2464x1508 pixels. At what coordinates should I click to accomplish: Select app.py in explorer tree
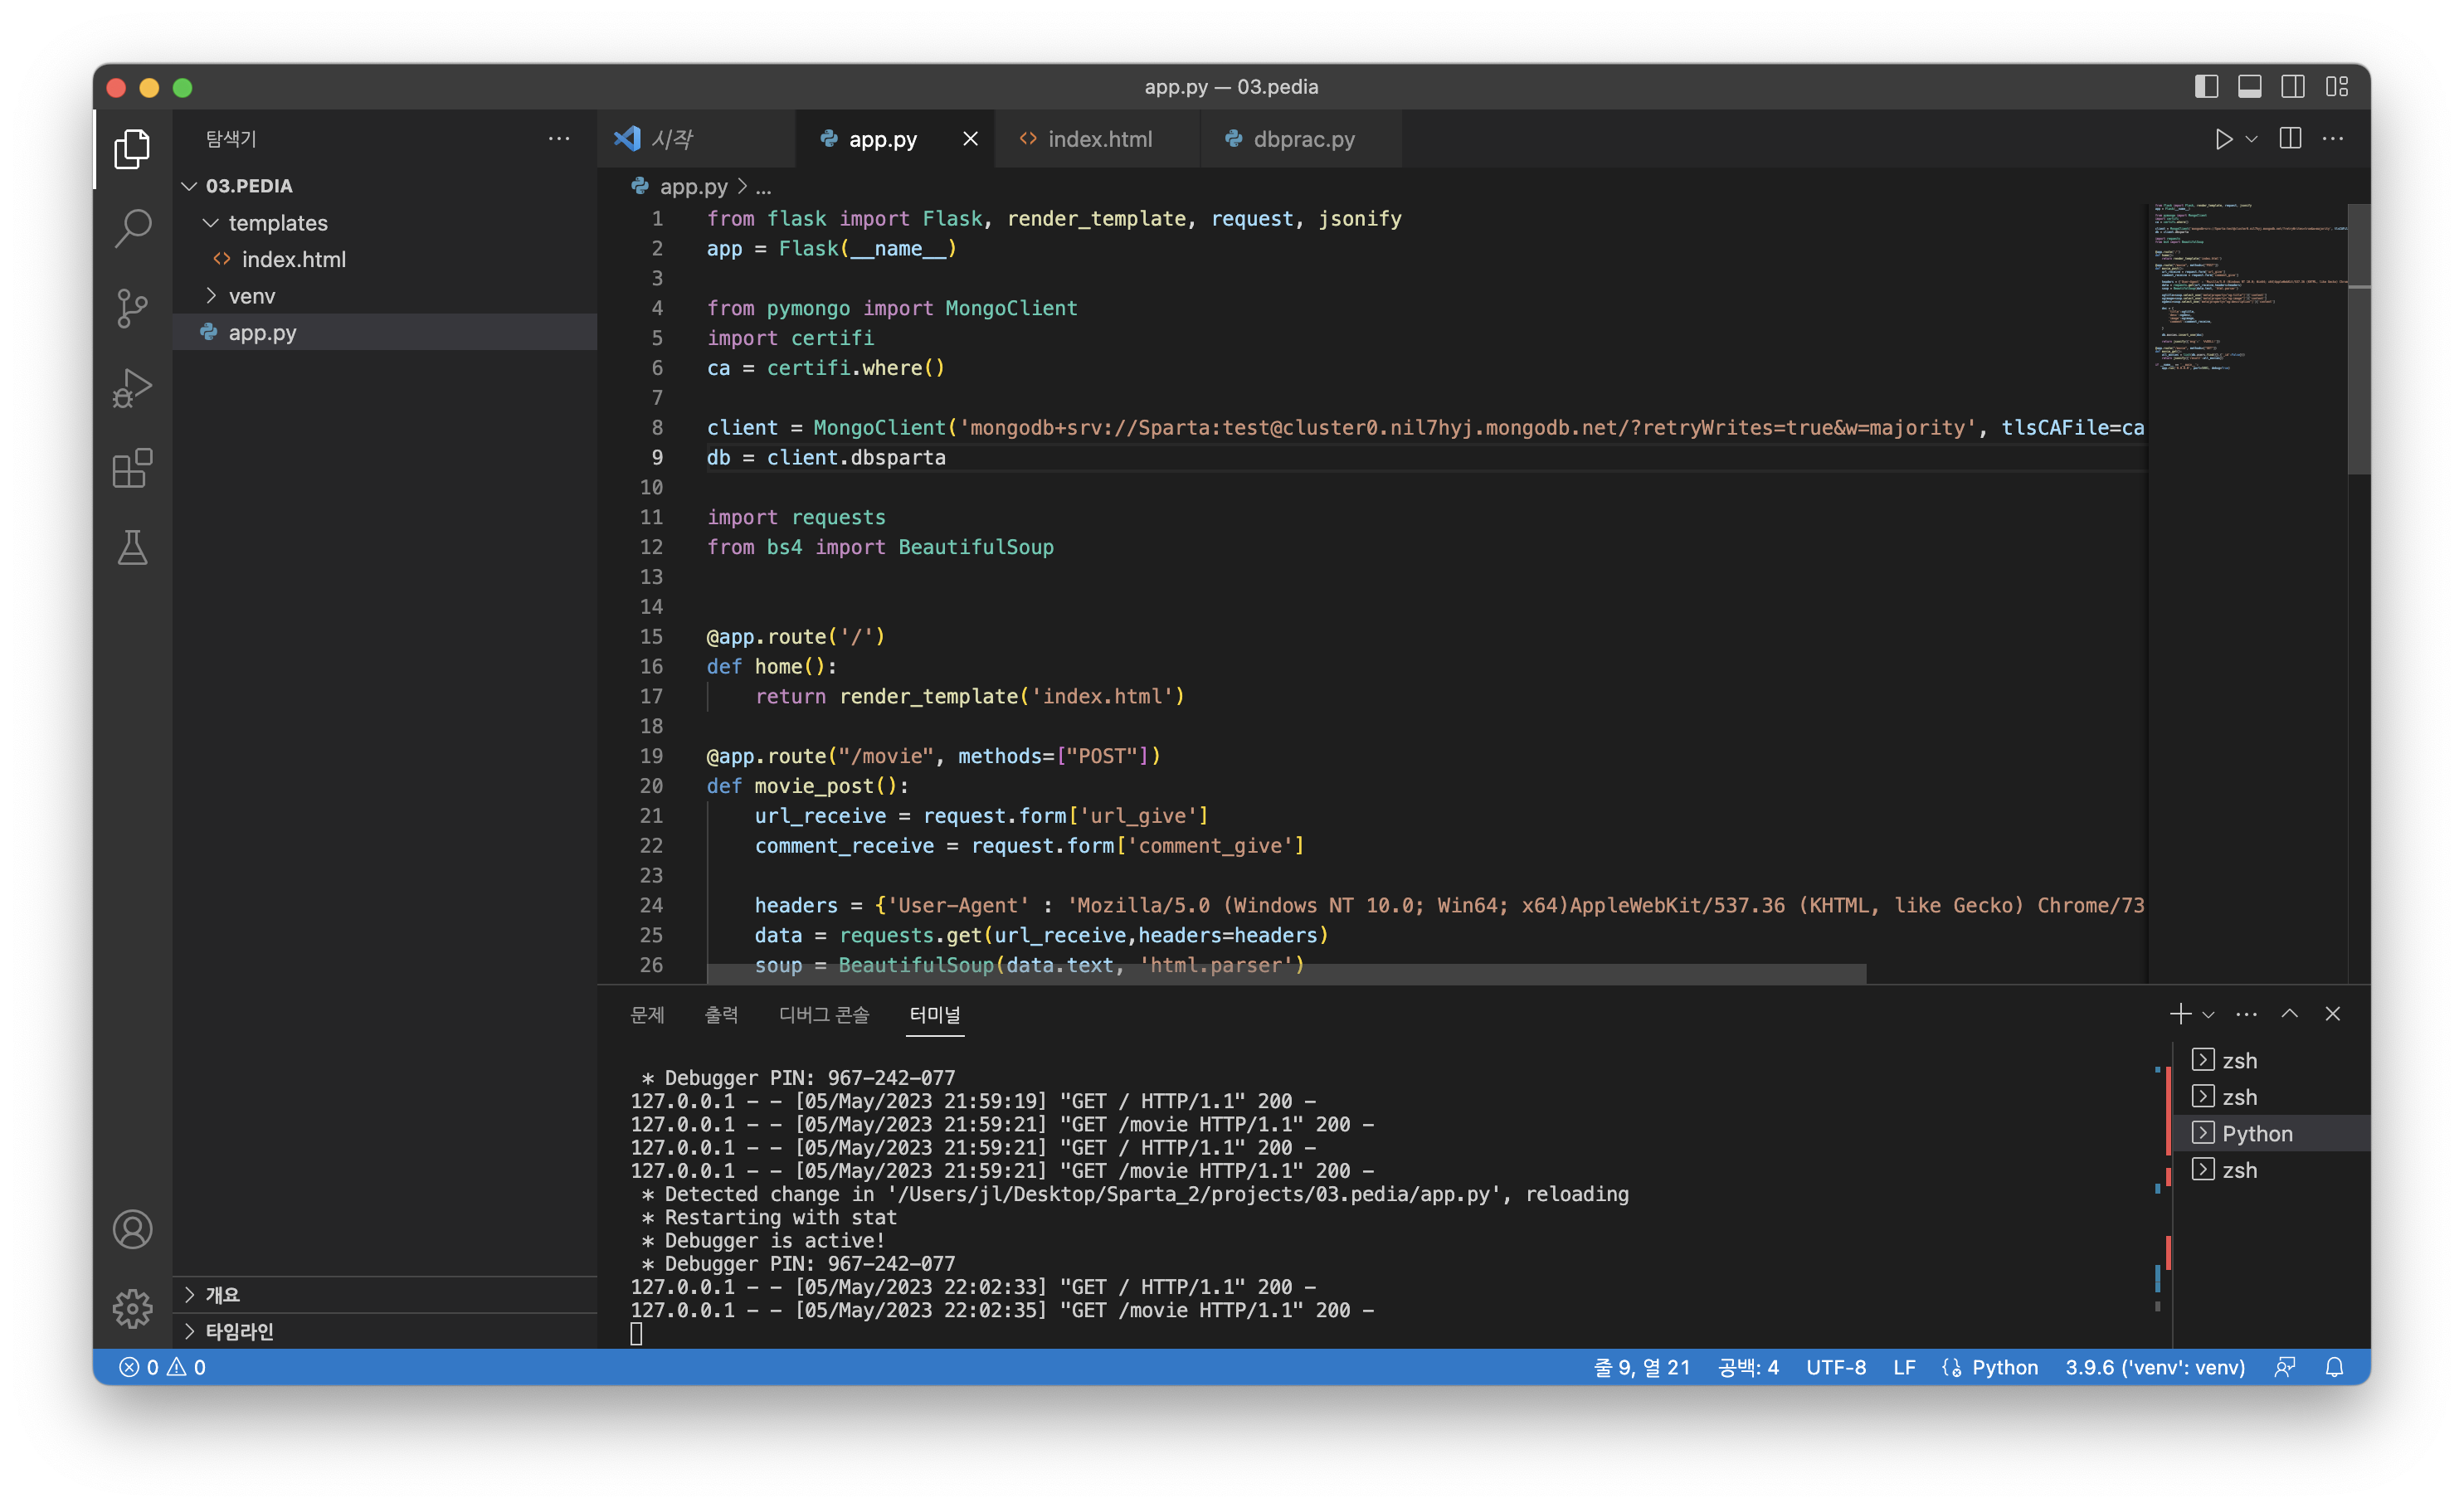(384, 332)
